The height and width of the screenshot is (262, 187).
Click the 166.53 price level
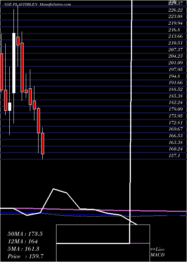click(176, 136)
